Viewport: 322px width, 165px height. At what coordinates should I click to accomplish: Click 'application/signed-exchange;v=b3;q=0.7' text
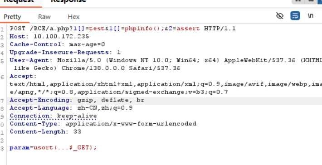pos(152,92)
